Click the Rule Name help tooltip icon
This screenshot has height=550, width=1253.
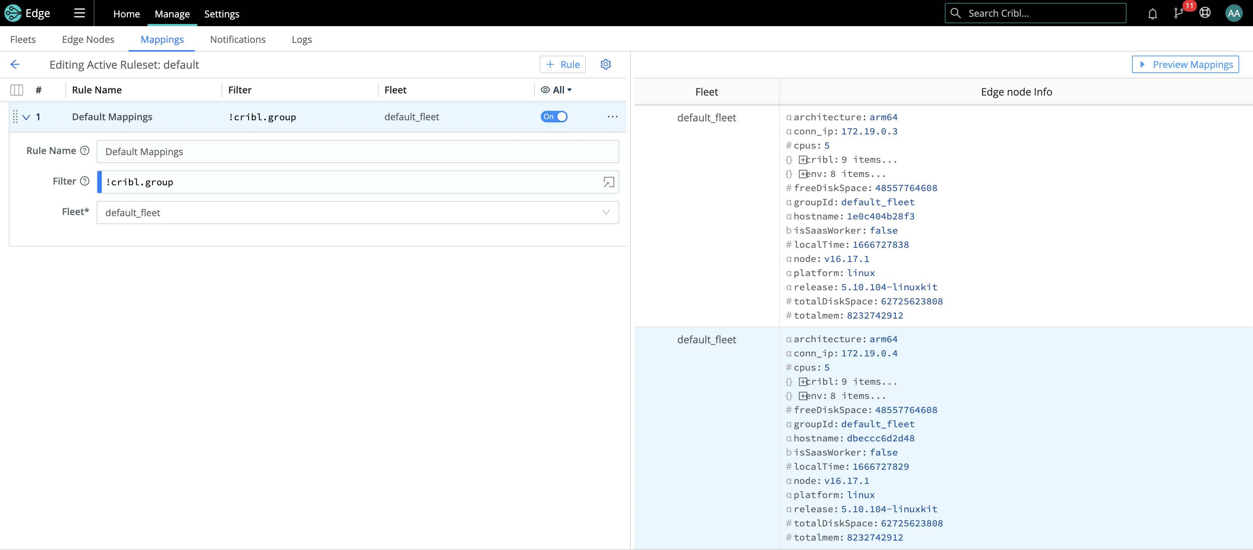(86, 151)
